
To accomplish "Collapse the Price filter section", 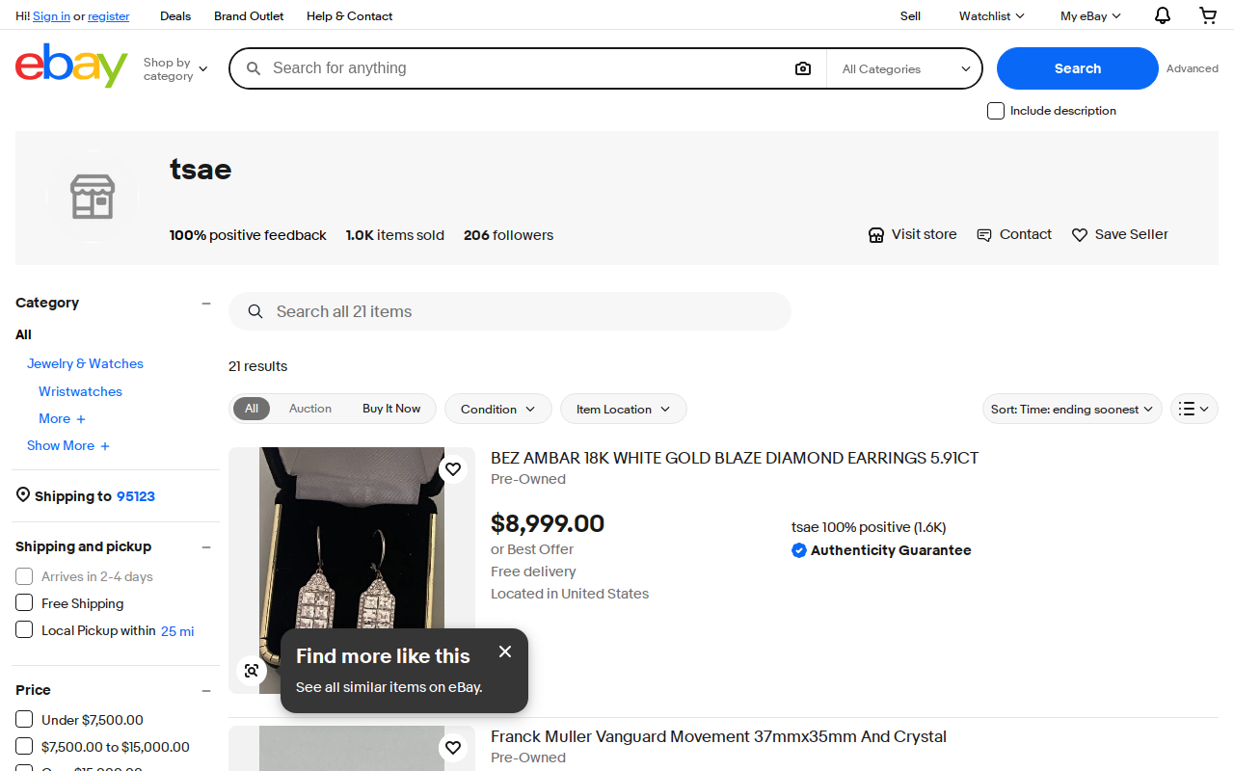I will pyautogui.click(x=206, y=690).
